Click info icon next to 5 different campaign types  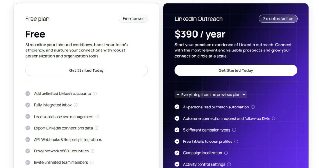pyautogui.click(x=234, y=130)
